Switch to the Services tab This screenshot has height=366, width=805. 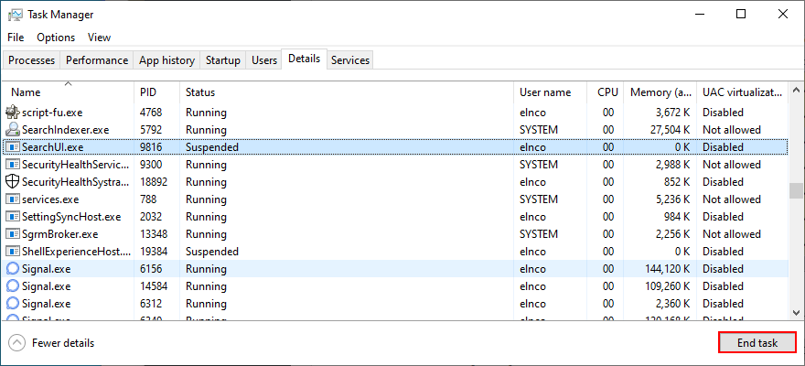pyautogui.click(x=350, y=60)
